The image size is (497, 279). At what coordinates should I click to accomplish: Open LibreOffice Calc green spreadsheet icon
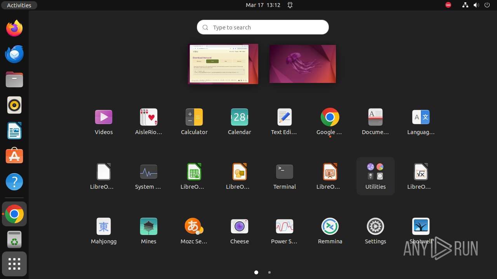tap(194, 176)
